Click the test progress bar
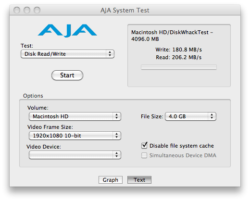Image resolution: width=250 pixels, height=201 pixels. [179, 67]
